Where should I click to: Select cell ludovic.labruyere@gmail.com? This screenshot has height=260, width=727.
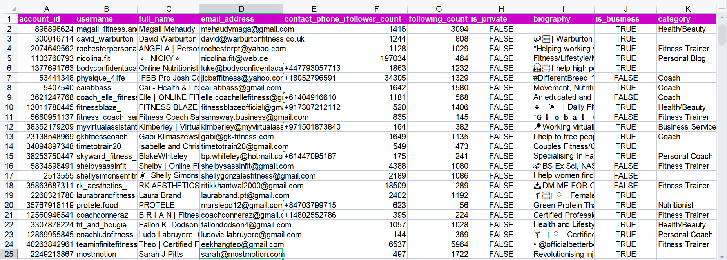(x=241, y=235)
